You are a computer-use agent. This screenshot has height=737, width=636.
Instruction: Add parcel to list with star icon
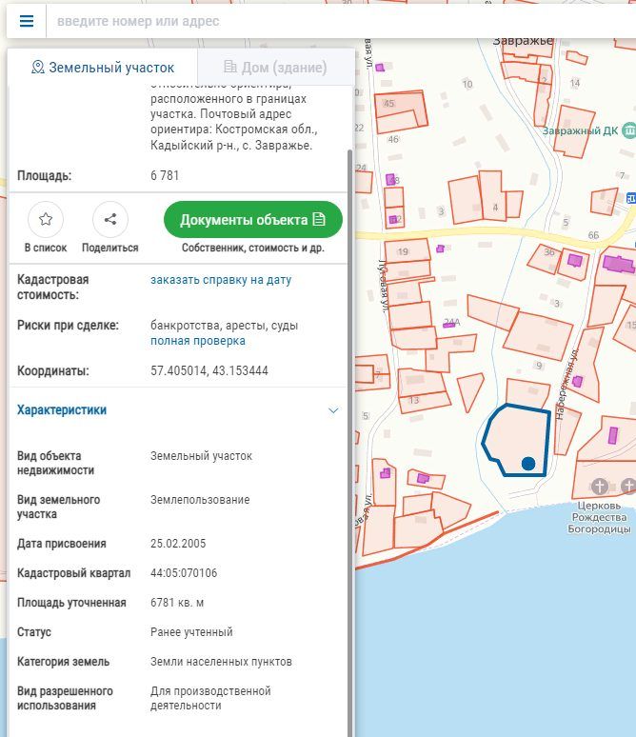click(x=46, y=219)
